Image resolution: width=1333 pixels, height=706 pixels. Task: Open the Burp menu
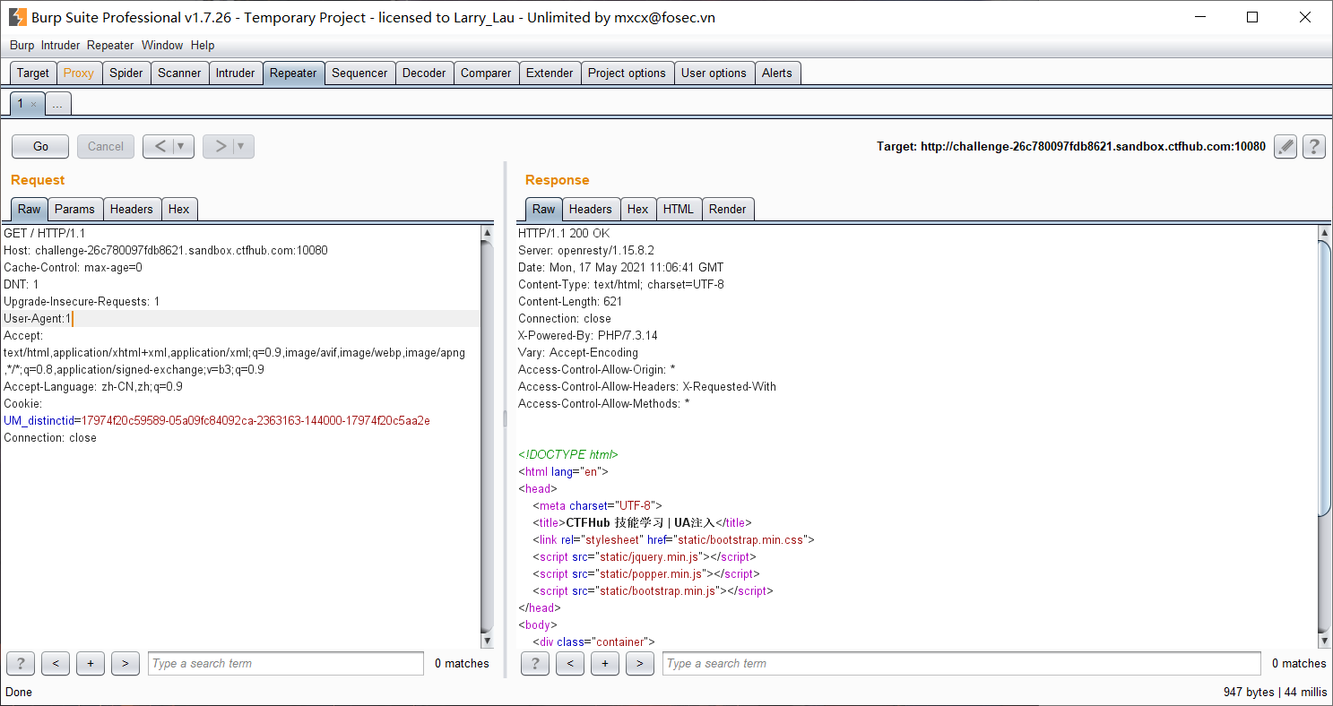coord(22,45)
